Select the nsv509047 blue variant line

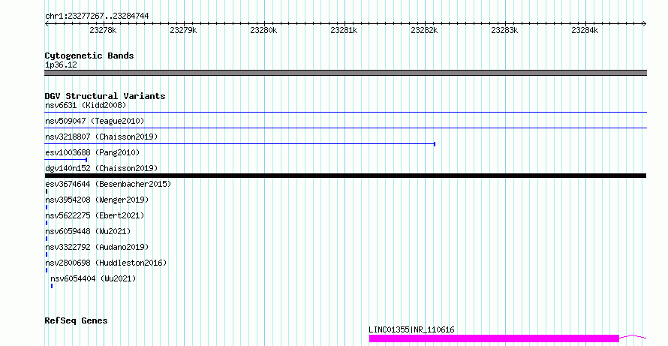pyautogui.click(x=345, y=128)
